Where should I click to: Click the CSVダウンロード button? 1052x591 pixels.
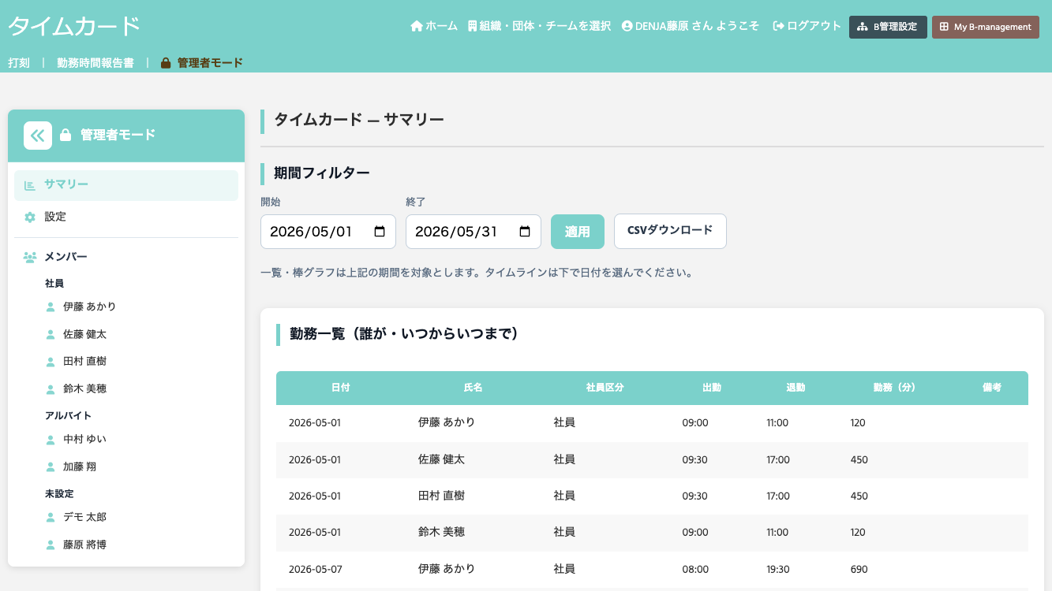click(670, 231)
